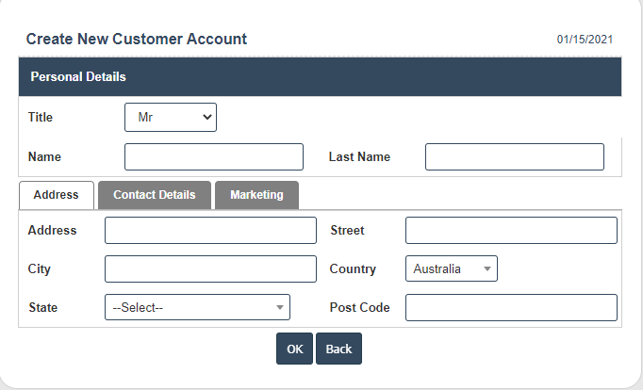Screen dimensions: 643x390
Task: Click the Create New Customer Account heading
Action: (x=137, y=40)
